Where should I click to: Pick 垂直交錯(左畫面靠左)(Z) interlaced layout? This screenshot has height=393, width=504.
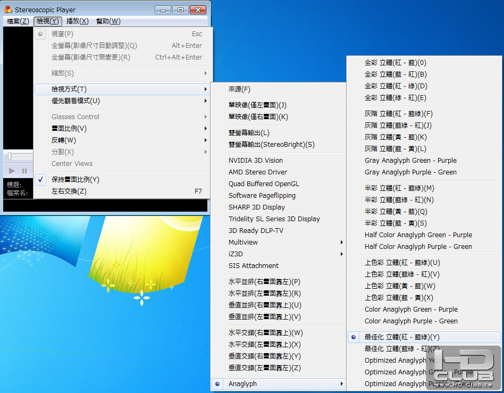point(279,368)
